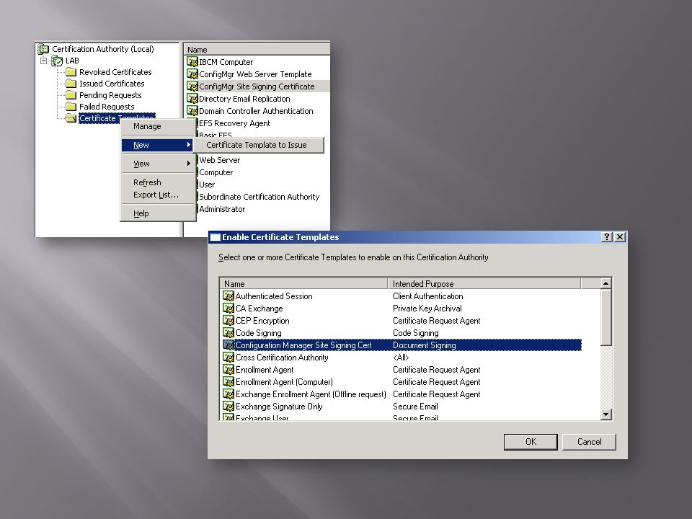Sort by the Name column in dialog
692x519 pixels.
303,283
